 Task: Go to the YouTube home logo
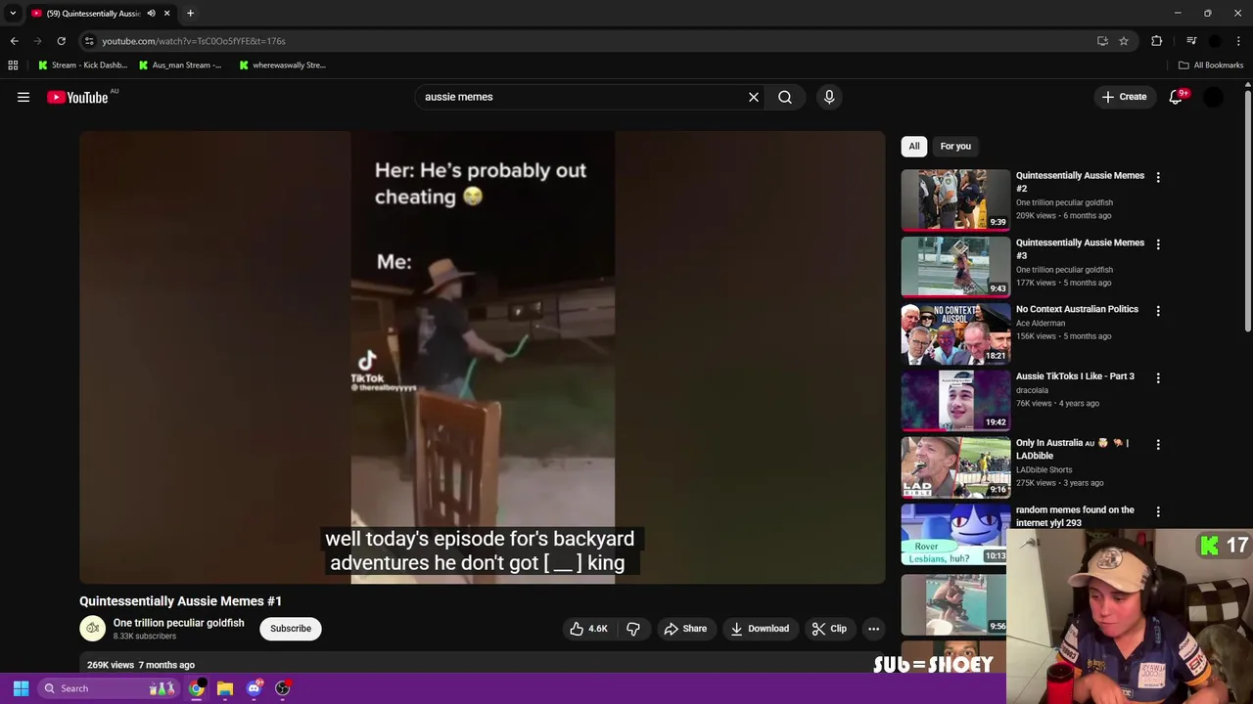pyautogui.click(x=77, y=97)
